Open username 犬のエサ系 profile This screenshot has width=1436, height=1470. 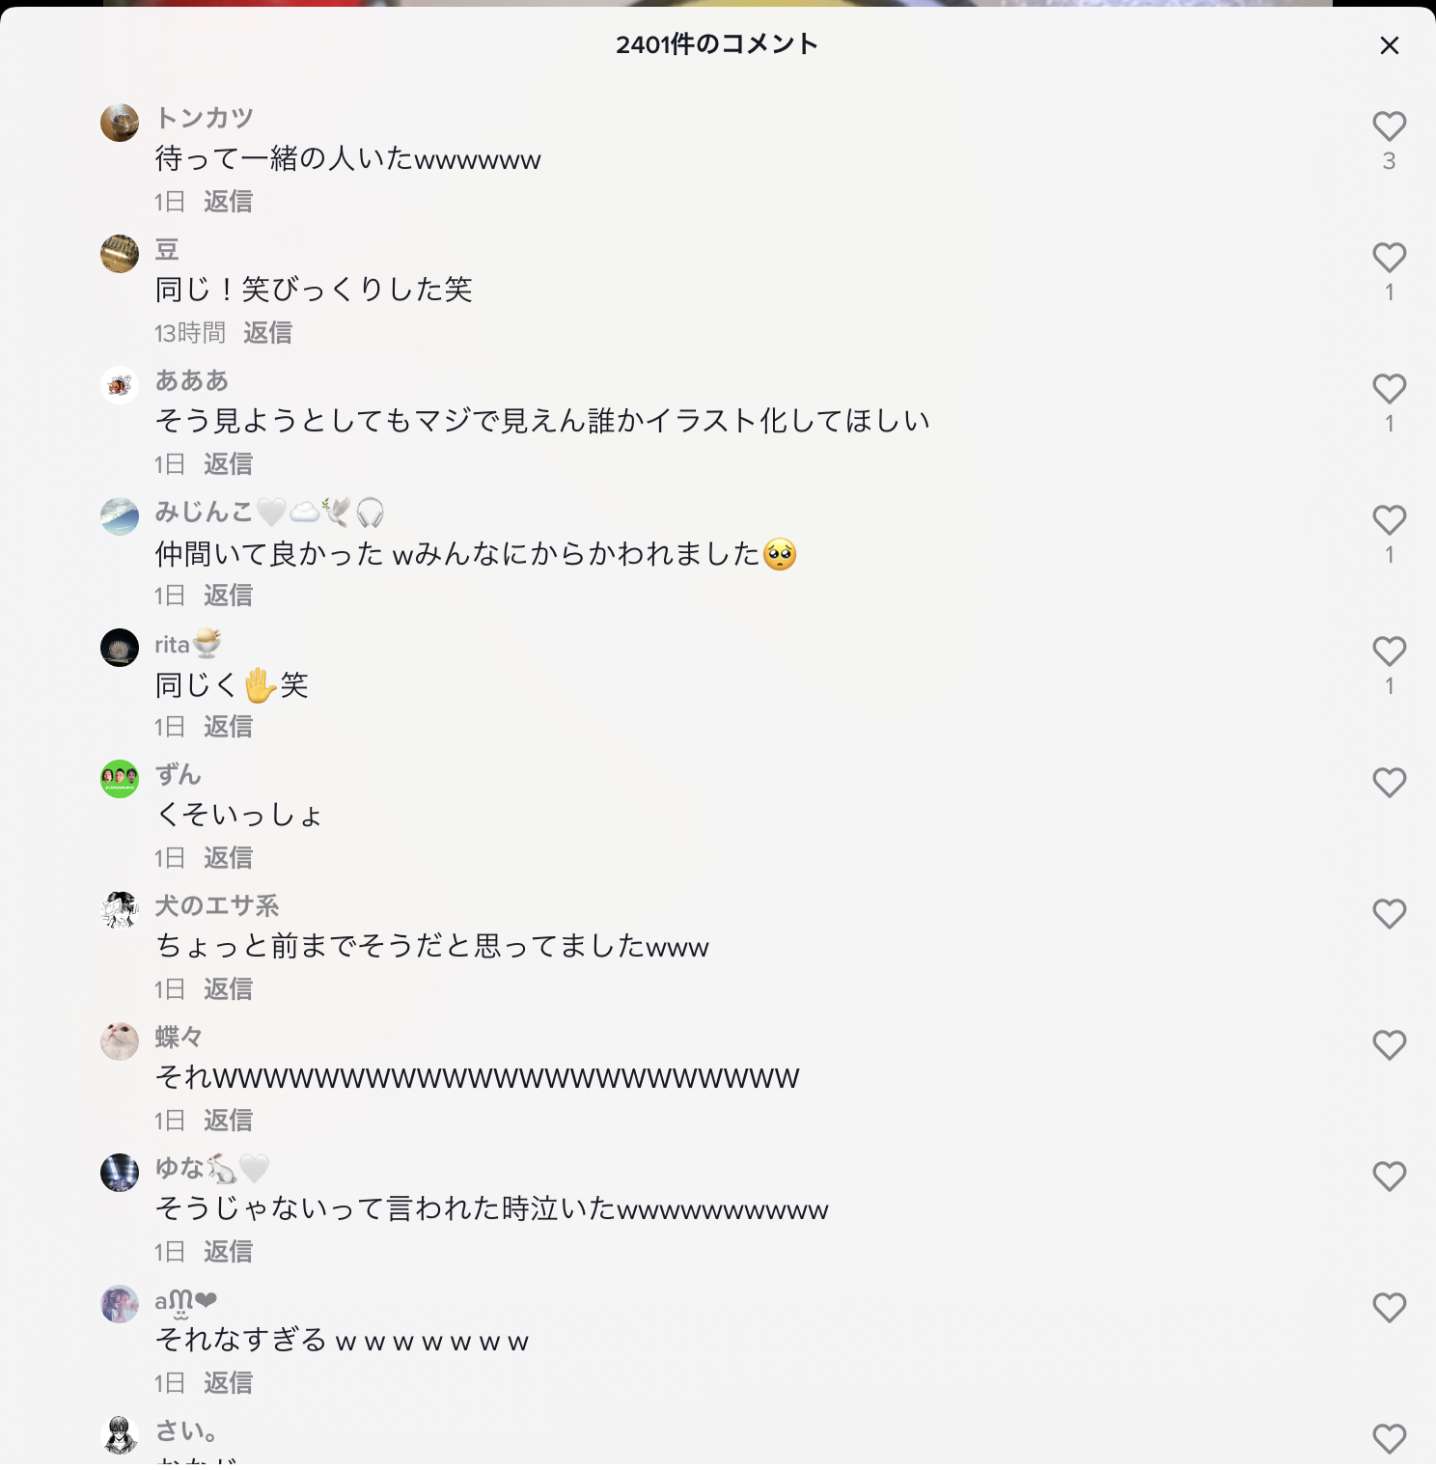[217, 905]
